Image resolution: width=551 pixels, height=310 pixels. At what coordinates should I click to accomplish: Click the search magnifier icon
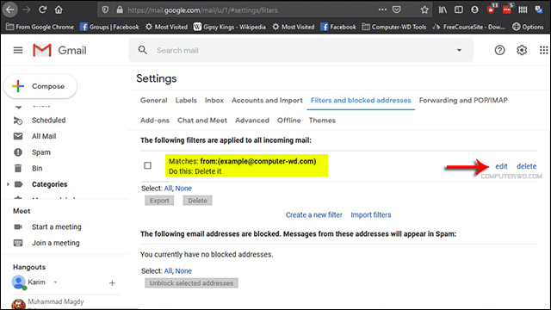point(142,50)
